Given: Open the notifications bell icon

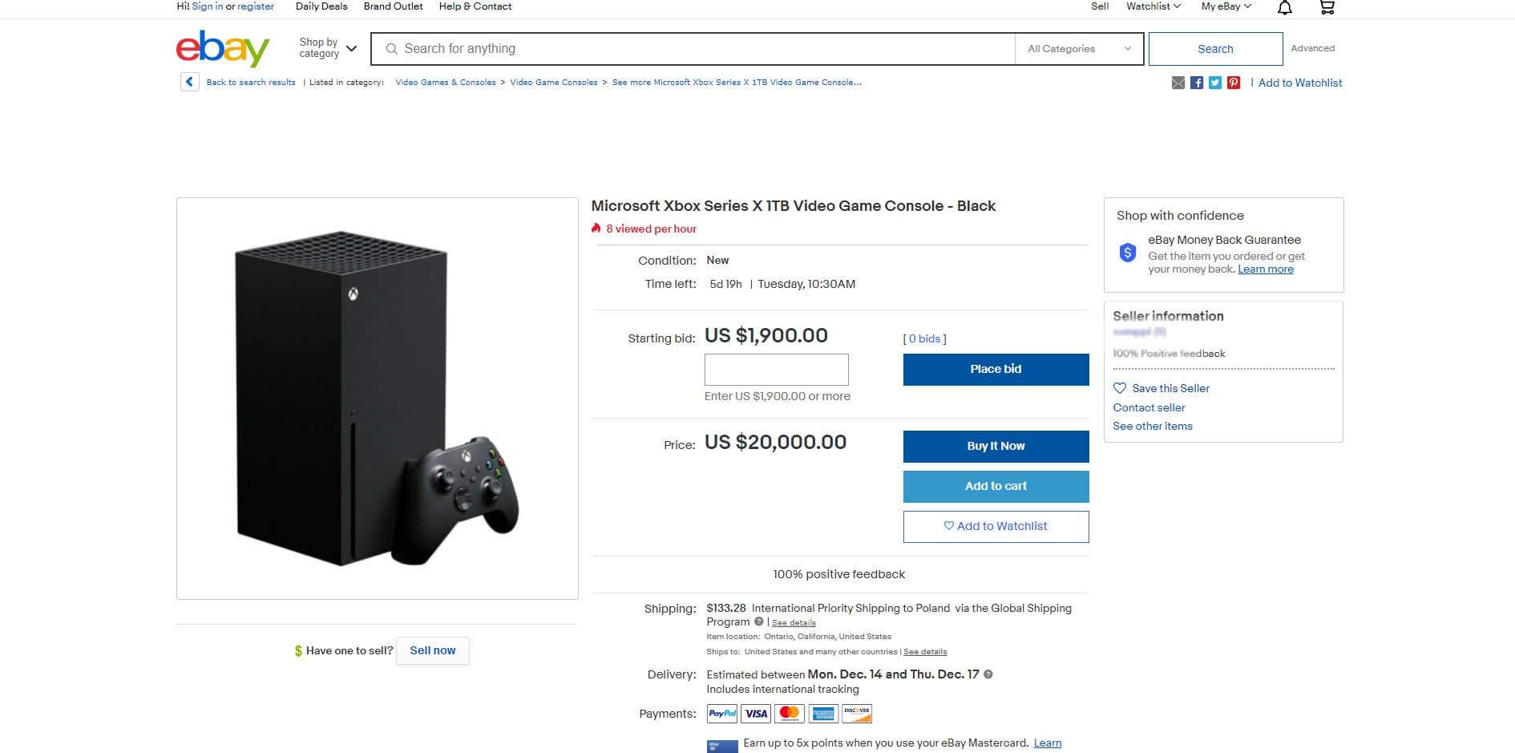Looking at the screenshot, I should tap(1285, 7).
